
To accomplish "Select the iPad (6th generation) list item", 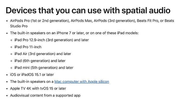I will coord(40,61).
